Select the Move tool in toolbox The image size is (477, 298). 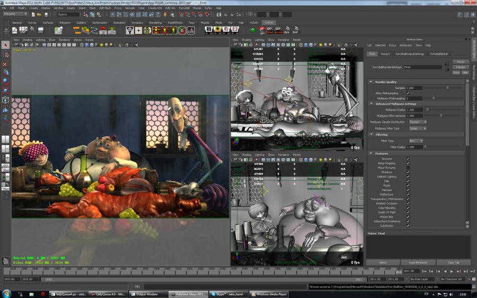(x=5, y=73)
